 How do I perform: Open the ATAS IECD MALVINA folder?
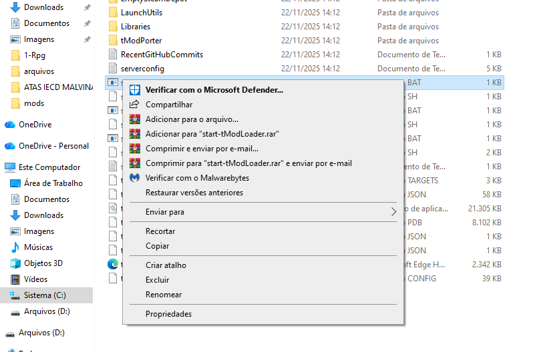point(58,87)
